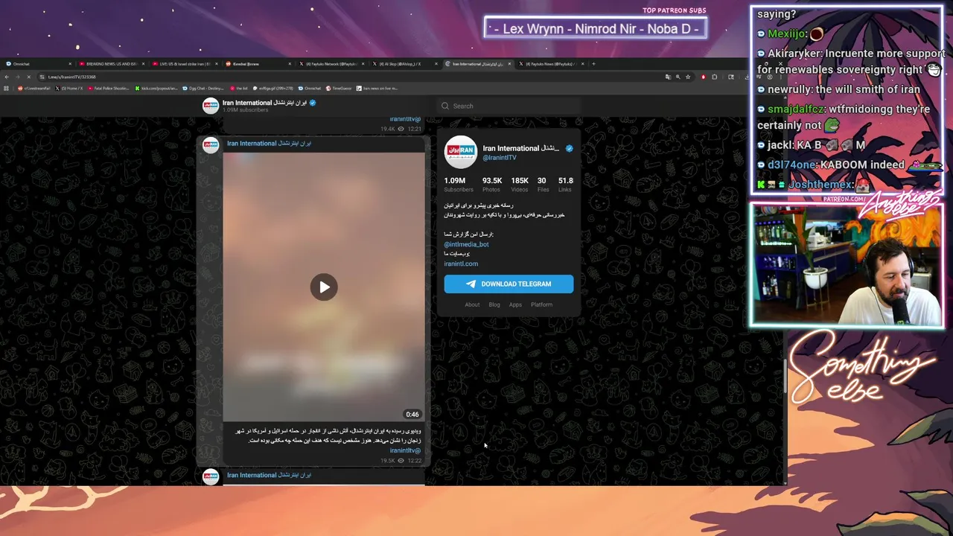Open the kick.com/popout bookmark
The width and height of the screenshot is (953, 536).
[x=156, y=89]
